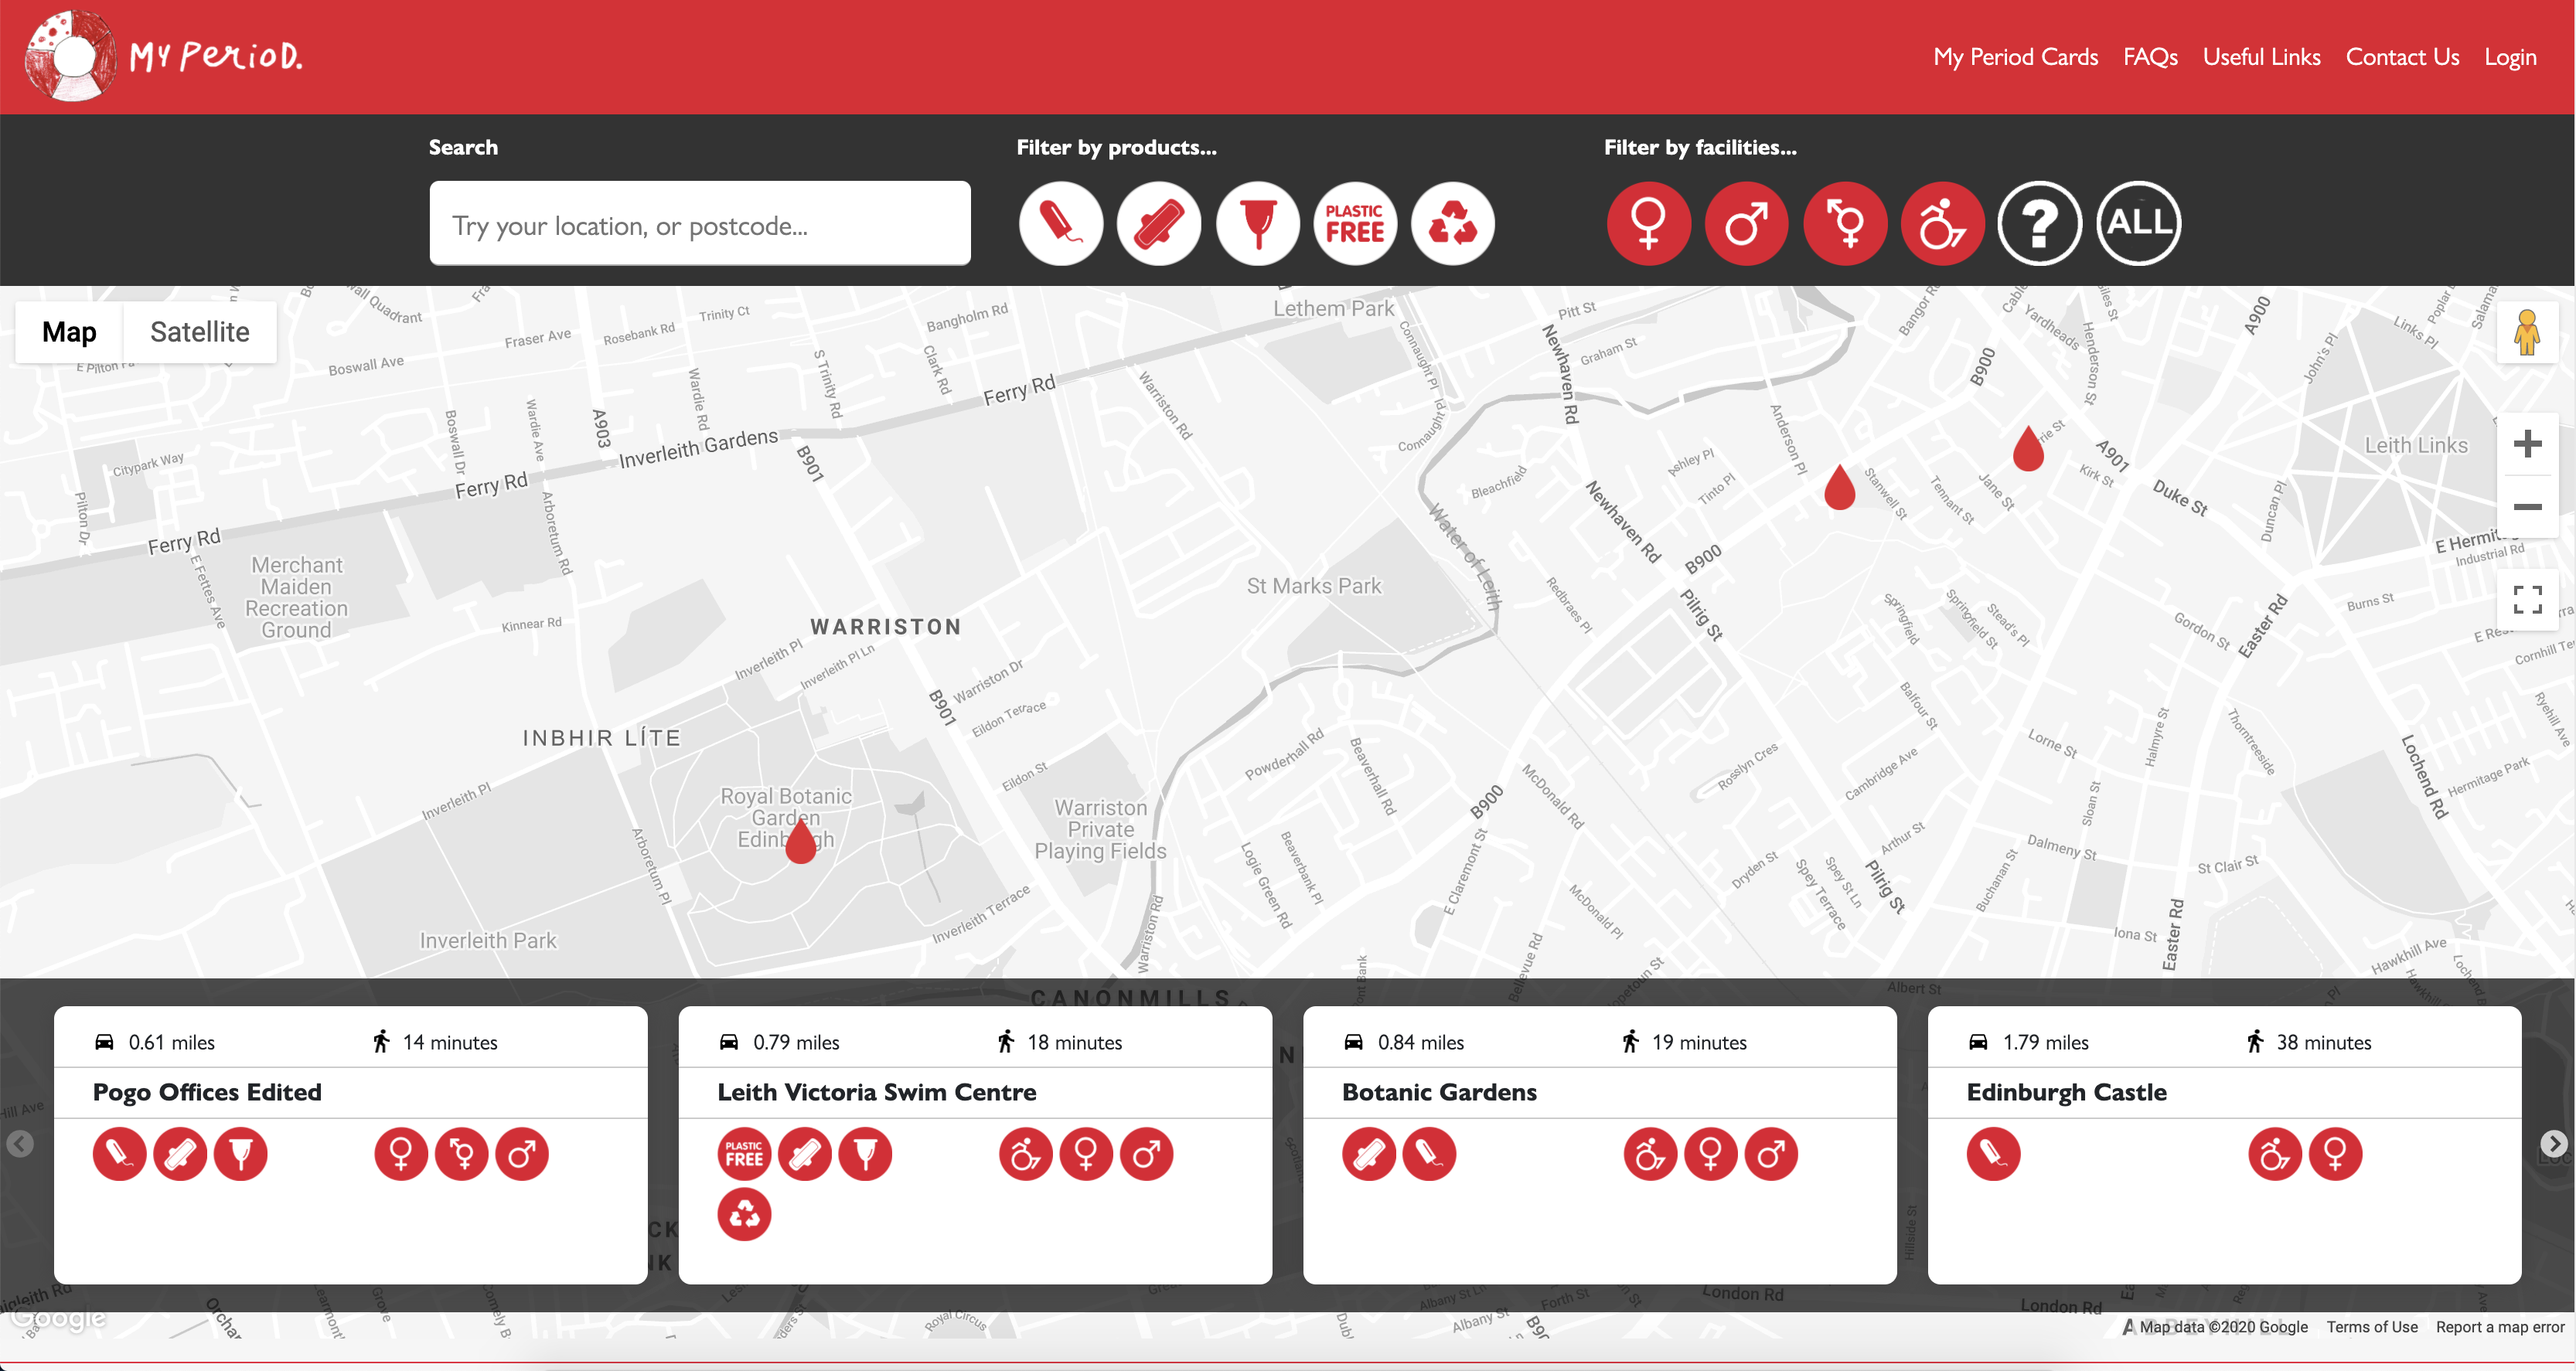The image size is (2576, 1371).
Task: Click recycle icon on Leith Victoria card
Action: click(x=744, y=1214)
